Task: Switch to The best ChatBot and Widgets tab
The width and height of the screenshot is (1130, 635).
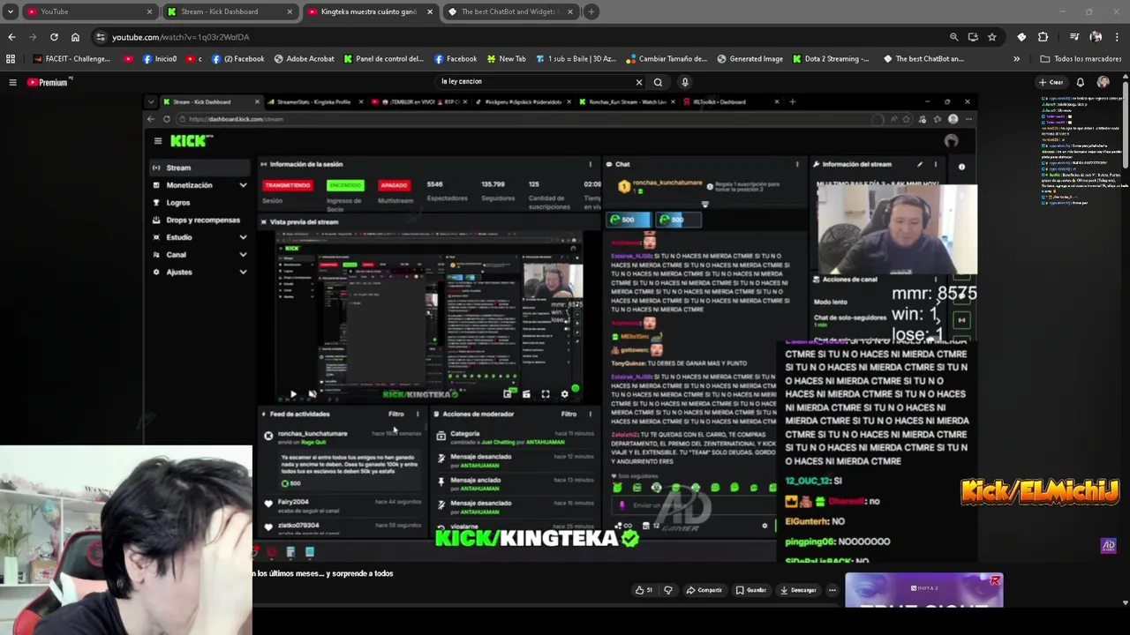Action: tap(510, 11)
